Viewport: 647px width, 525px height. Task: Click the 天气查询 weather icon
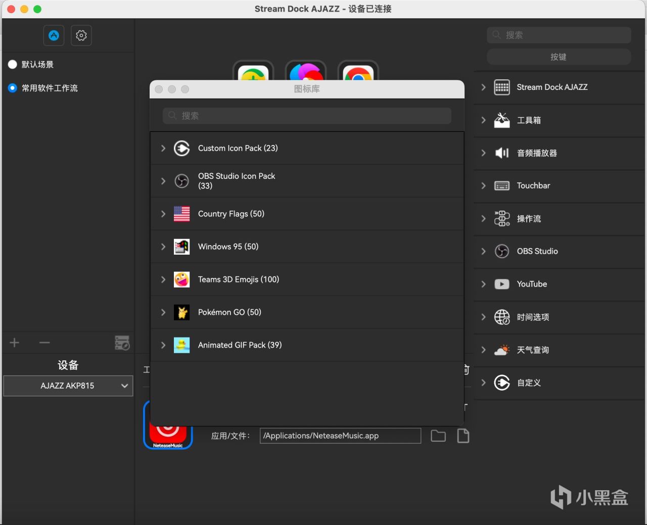(x=502, y=350)
